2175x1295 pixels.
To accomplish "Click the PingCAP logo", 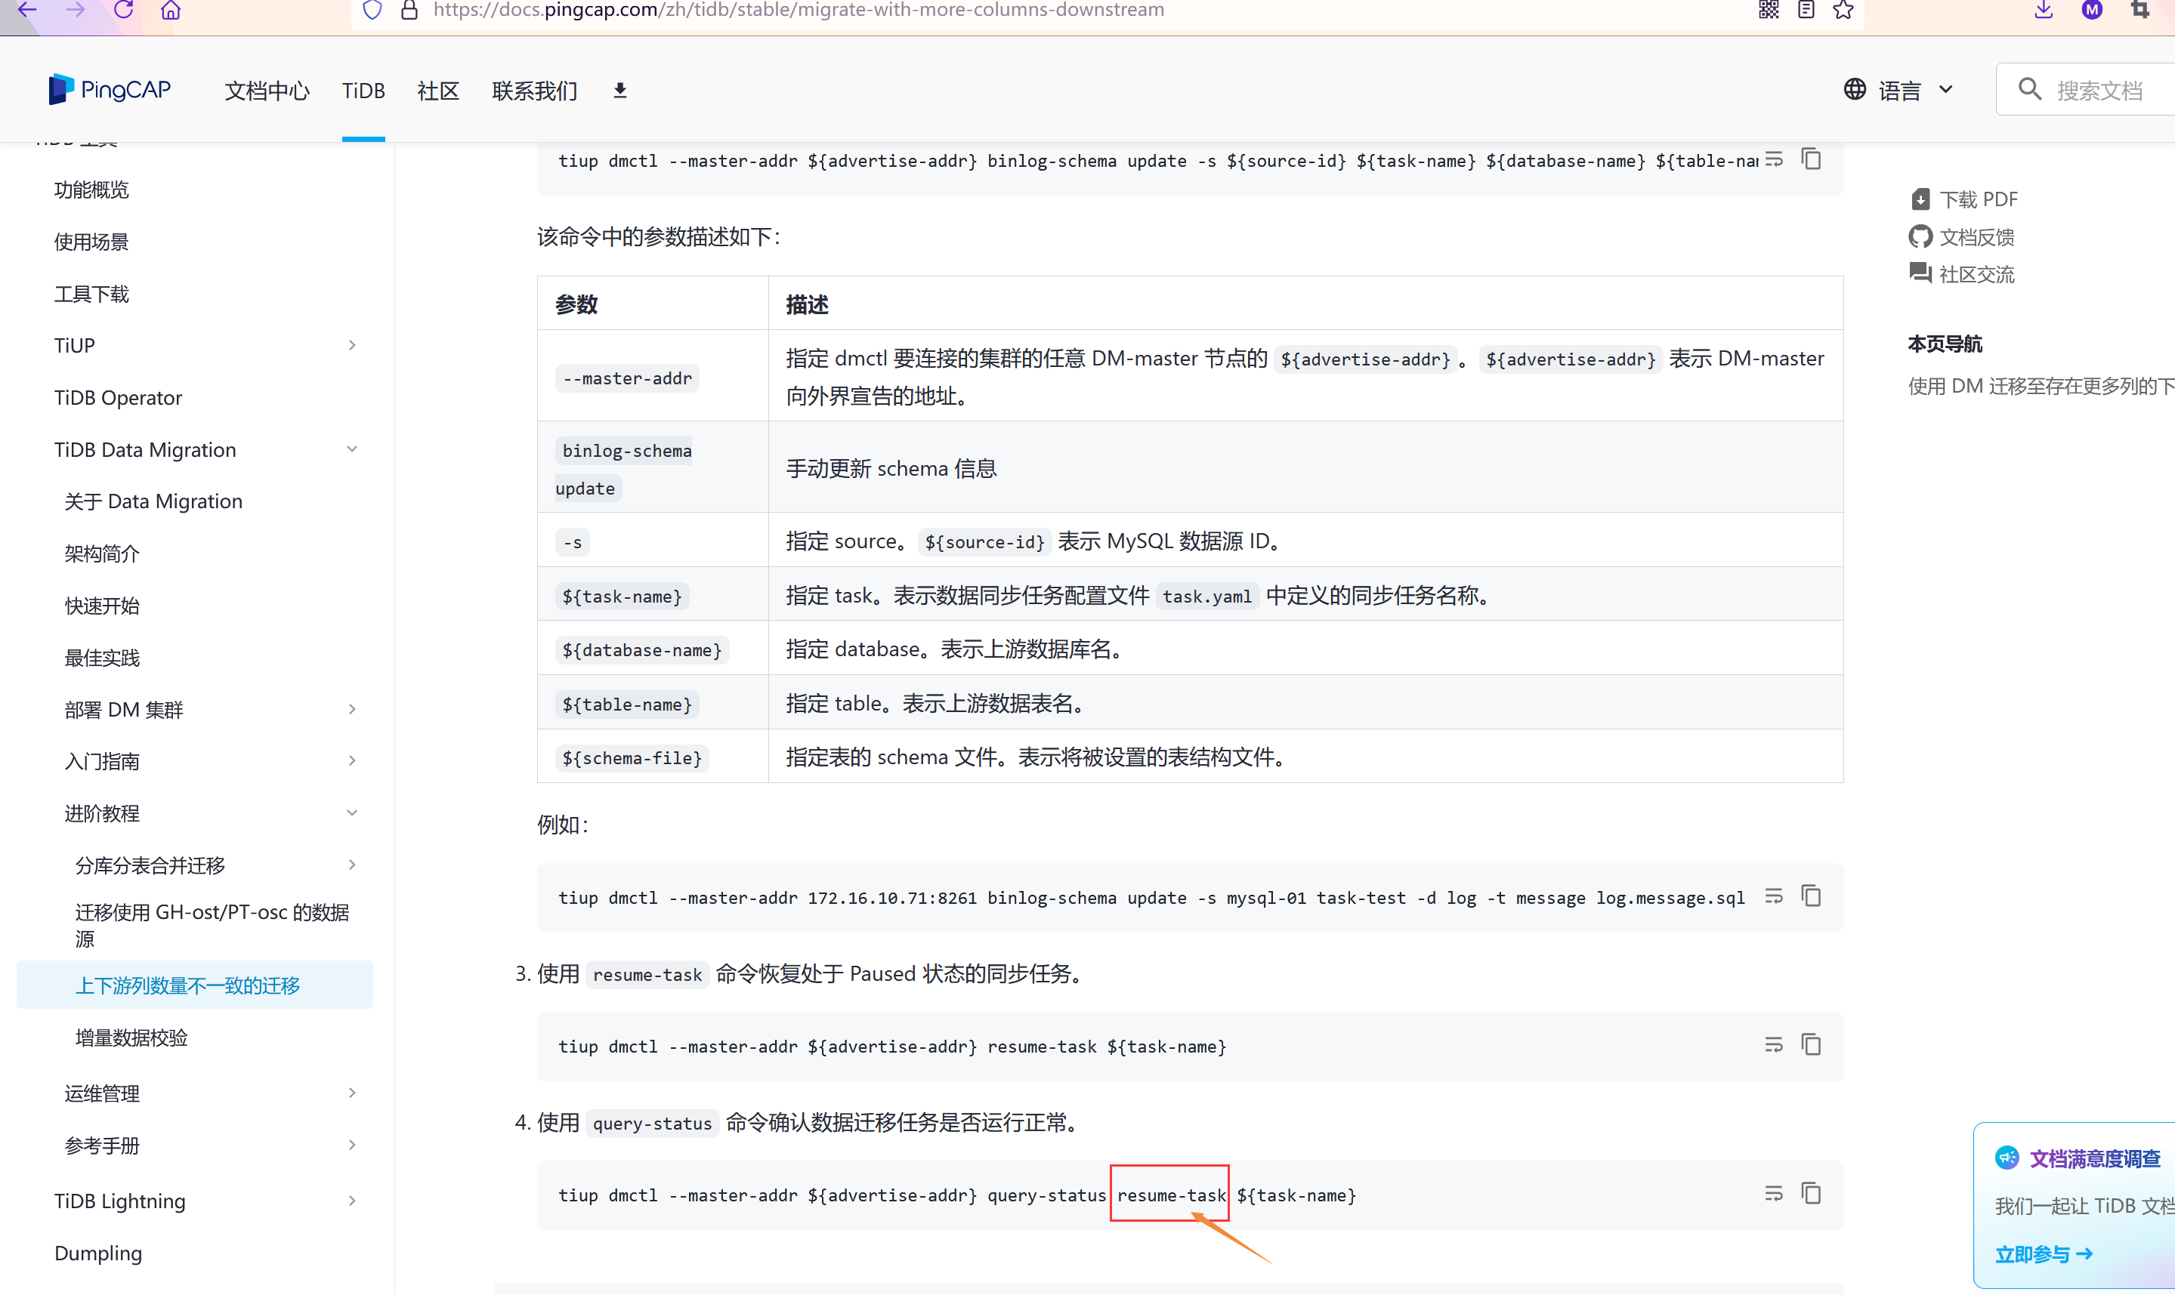I will [x=110, y=89].
